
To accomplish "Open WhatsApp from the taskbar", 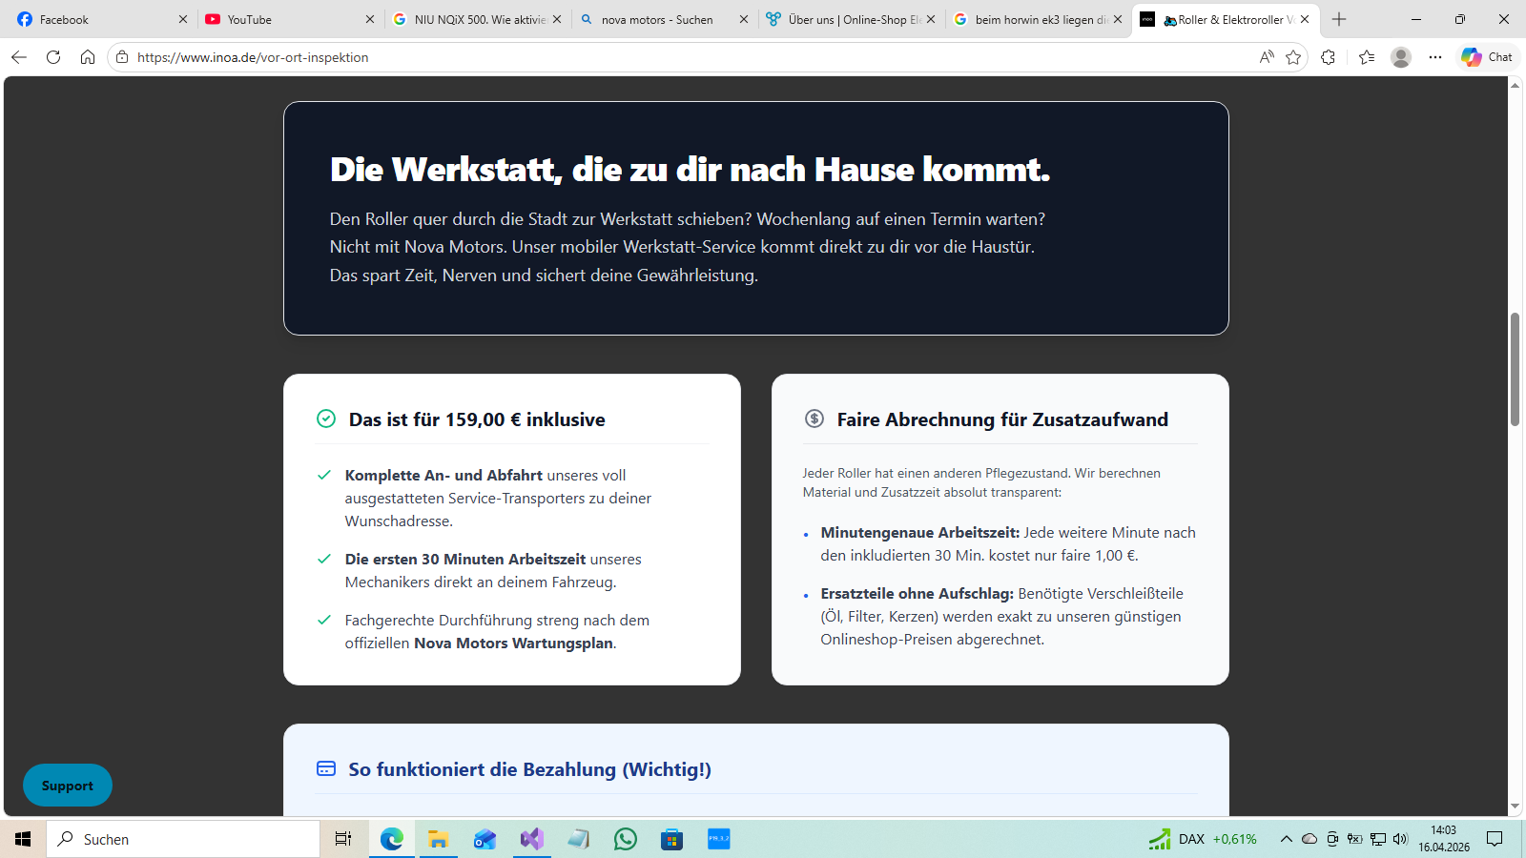I will coord(626,839).
